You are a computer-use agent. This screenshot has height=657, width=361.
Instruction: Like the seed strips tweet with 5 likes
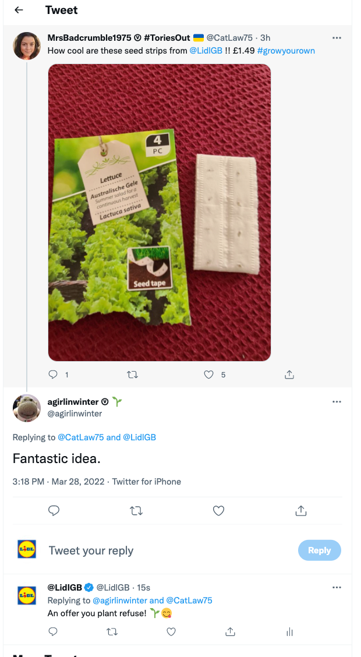(x=208, y=375)
